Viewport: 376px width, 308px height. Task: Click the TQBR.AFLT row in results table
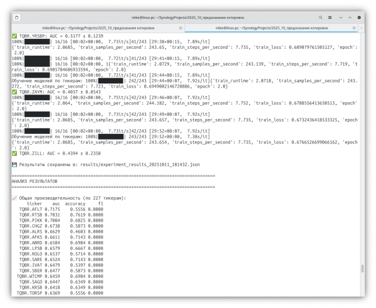(56, 209)
